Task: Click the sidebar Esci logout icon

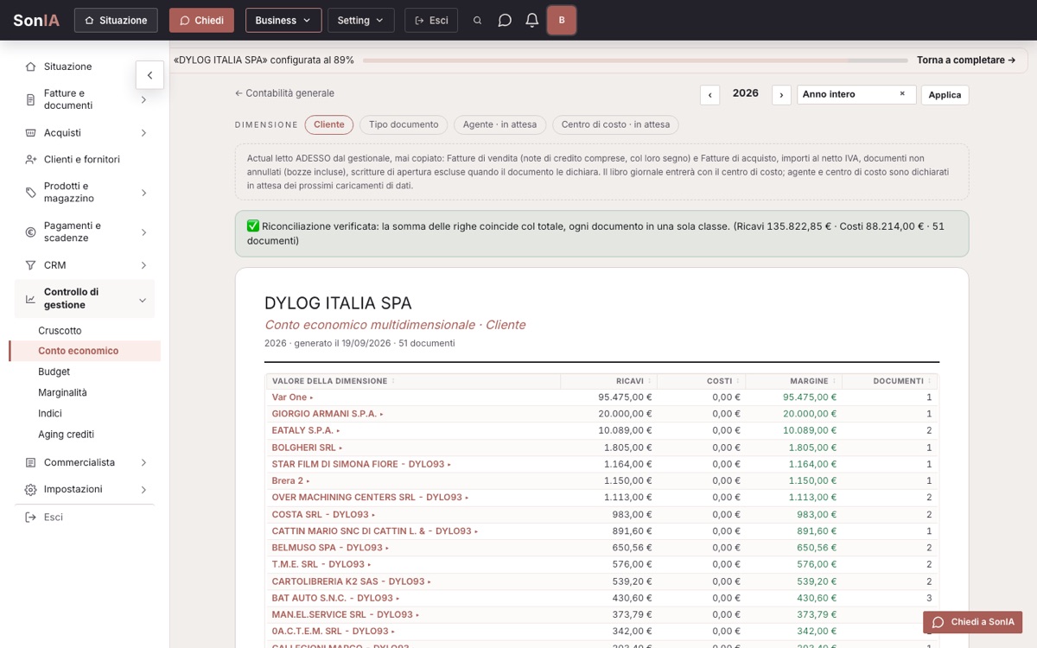Action: point(31,518)
